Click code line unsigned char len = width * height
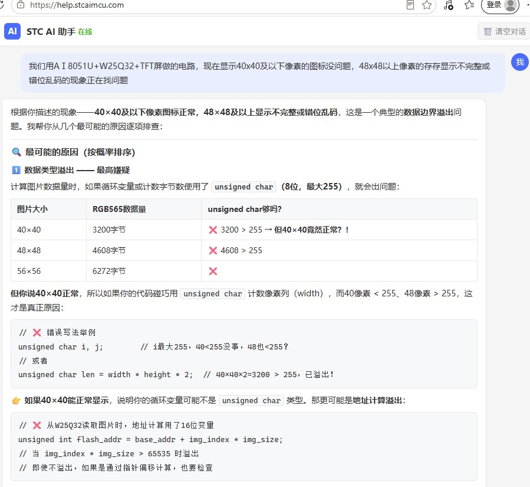 click(x=106, y=375)
